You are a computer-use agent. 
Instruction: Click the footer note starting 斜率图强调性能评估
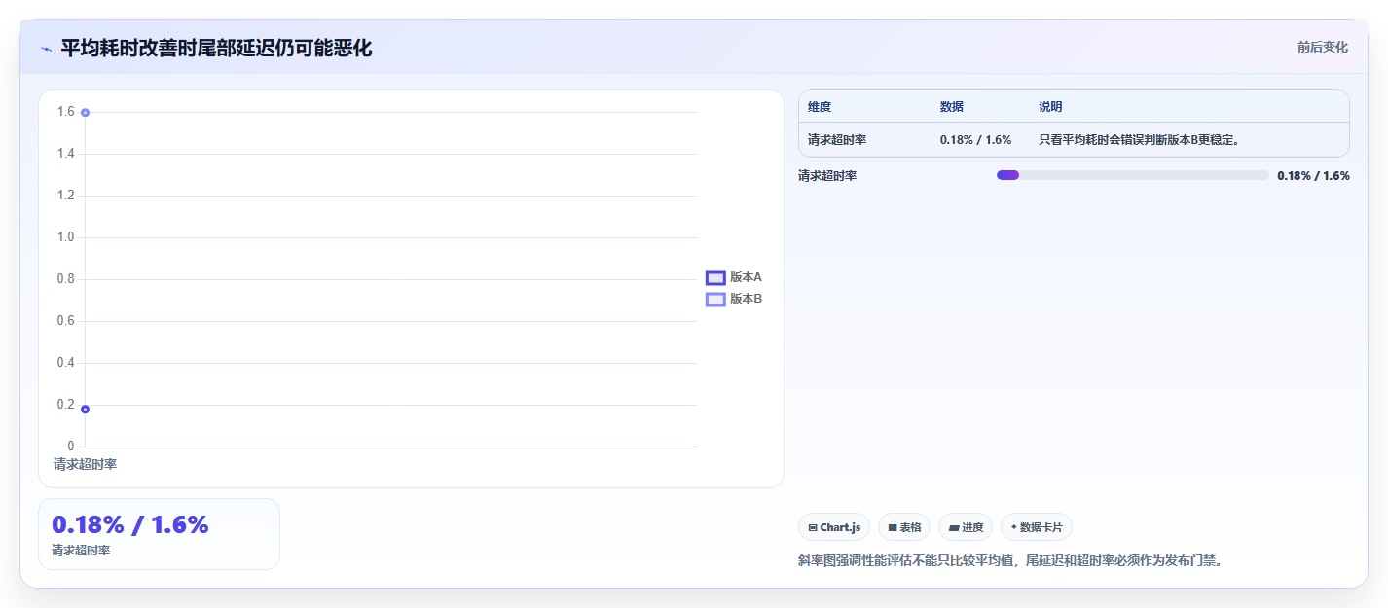[x=1009, y=560]
